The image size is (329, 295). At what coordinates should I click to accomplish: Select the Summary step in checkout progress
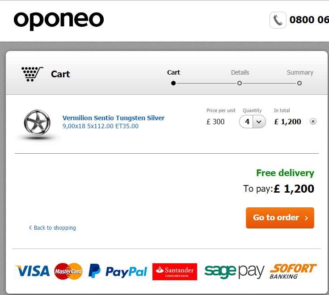tap(299, 83)
